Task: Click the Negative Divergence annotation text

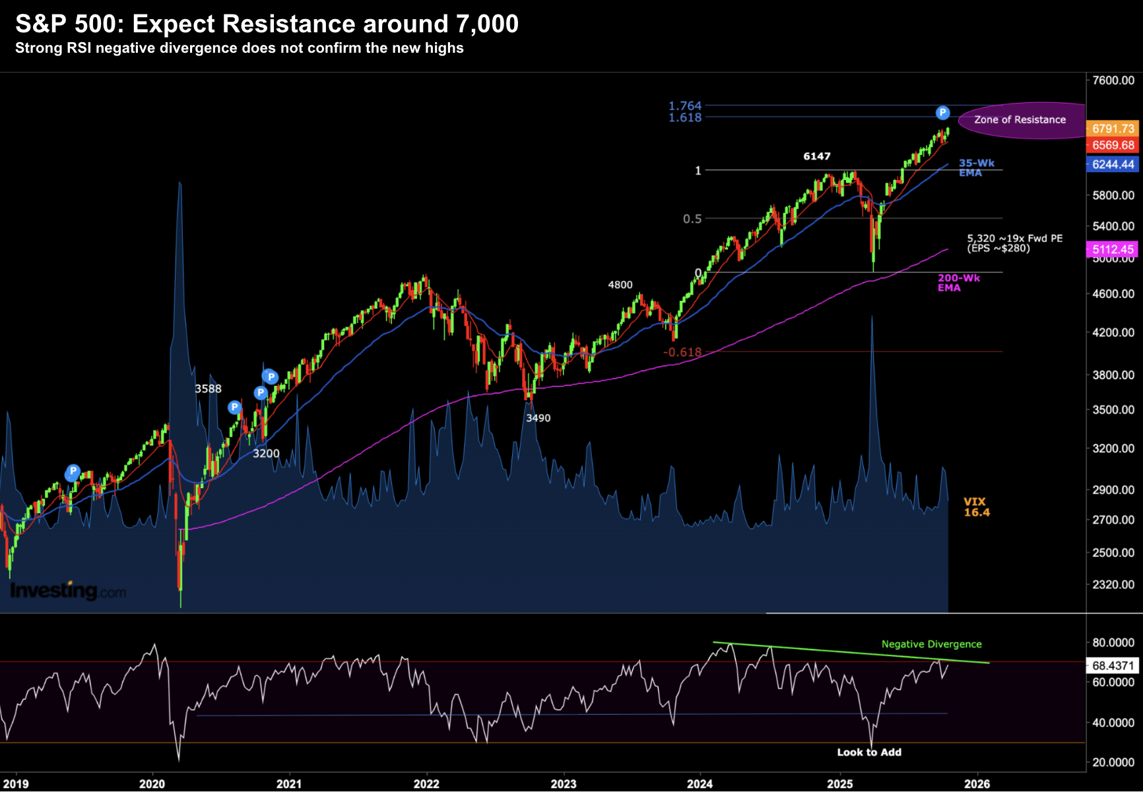Action: (931, 644)
